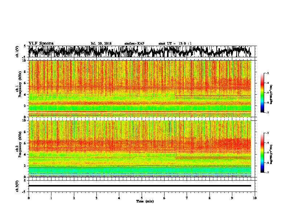Click the ch.2 colorbar log(PSD) unit label

(271, 154)
